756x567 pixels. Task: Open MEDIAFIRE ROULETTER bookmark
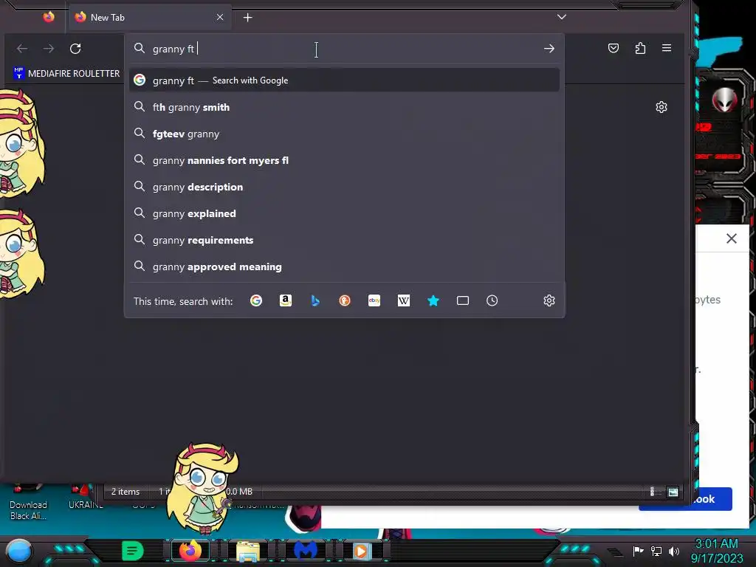(x=66, y=73)
